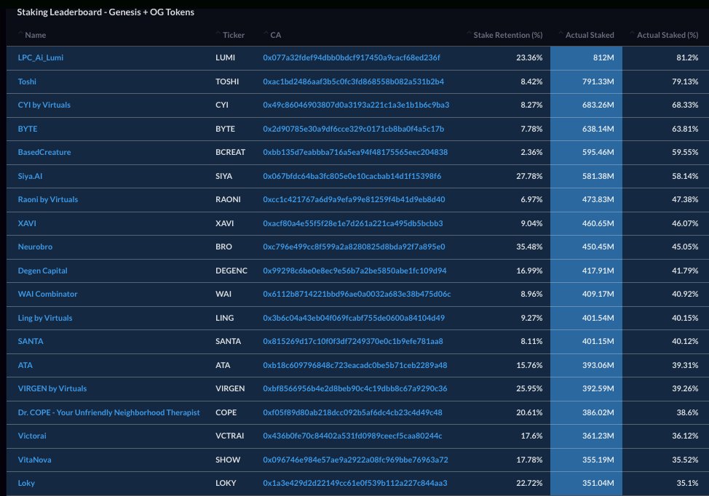Screen dimensions: 709x496
Task: Open SHOW contract address 0x096746e...
Action: pyautogui.click(x=355, y=460)
